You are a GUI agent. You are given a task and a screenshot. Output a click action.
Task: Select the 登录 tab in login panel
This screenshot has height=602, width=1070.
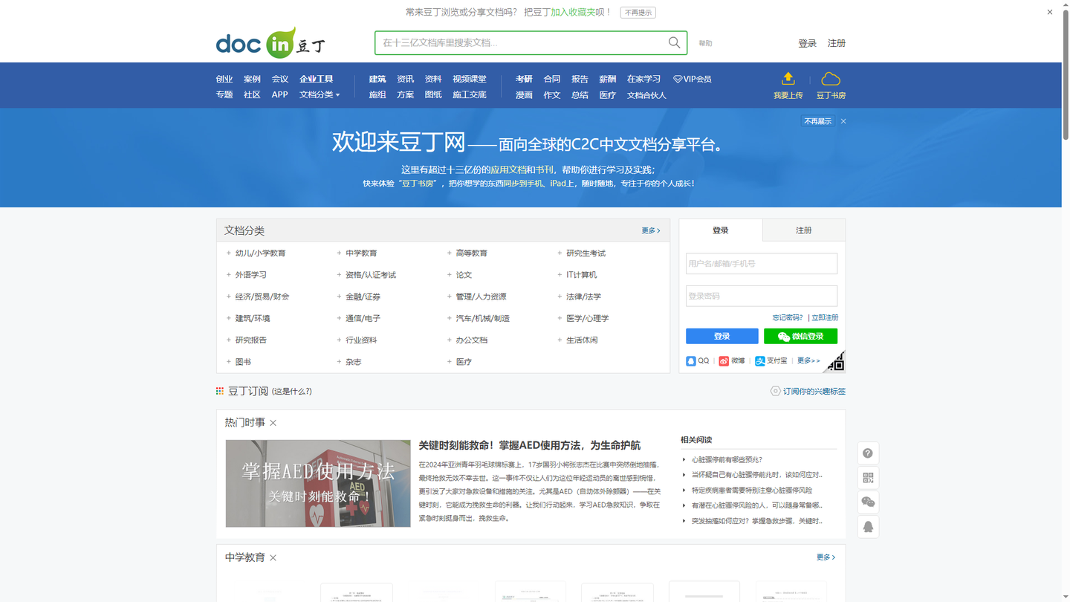pyautogui.click(x=721, y=230)
